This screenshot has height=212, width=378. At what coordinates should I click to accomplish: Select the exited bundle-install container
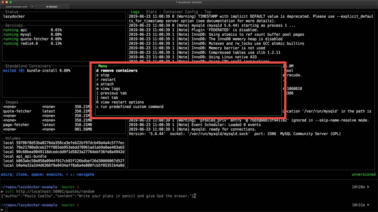37,71
